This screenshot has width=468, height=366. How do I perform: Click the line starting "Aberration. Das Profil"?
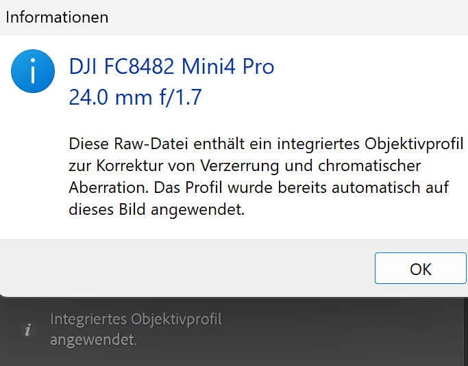[x=258, y=188]
